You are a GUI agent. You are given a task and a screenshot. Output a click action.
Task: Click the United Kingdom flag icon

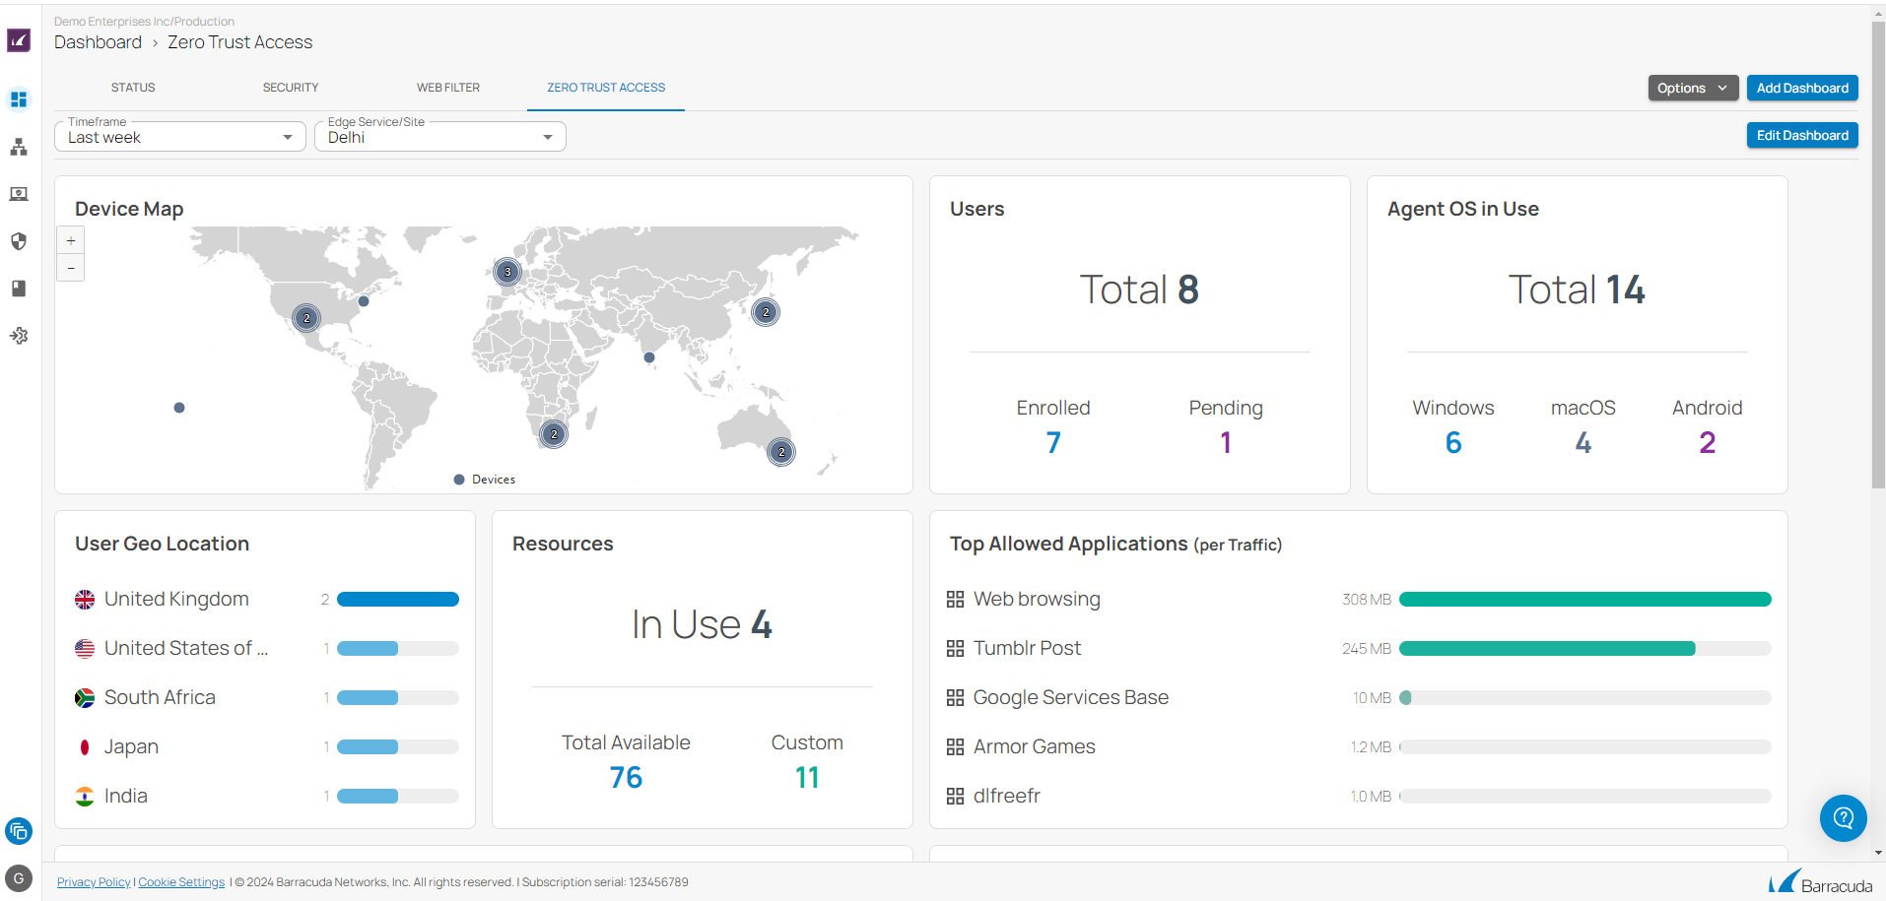[x=85, y=600]
